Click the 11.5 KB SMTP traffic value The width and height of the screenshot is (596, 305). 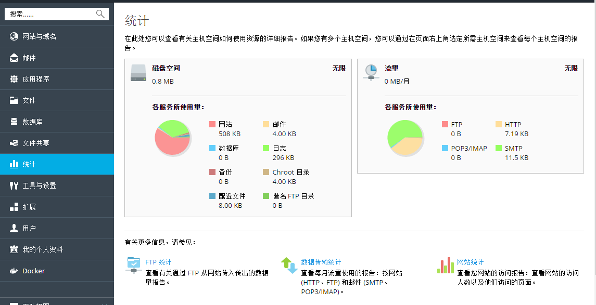pos(516,158)
